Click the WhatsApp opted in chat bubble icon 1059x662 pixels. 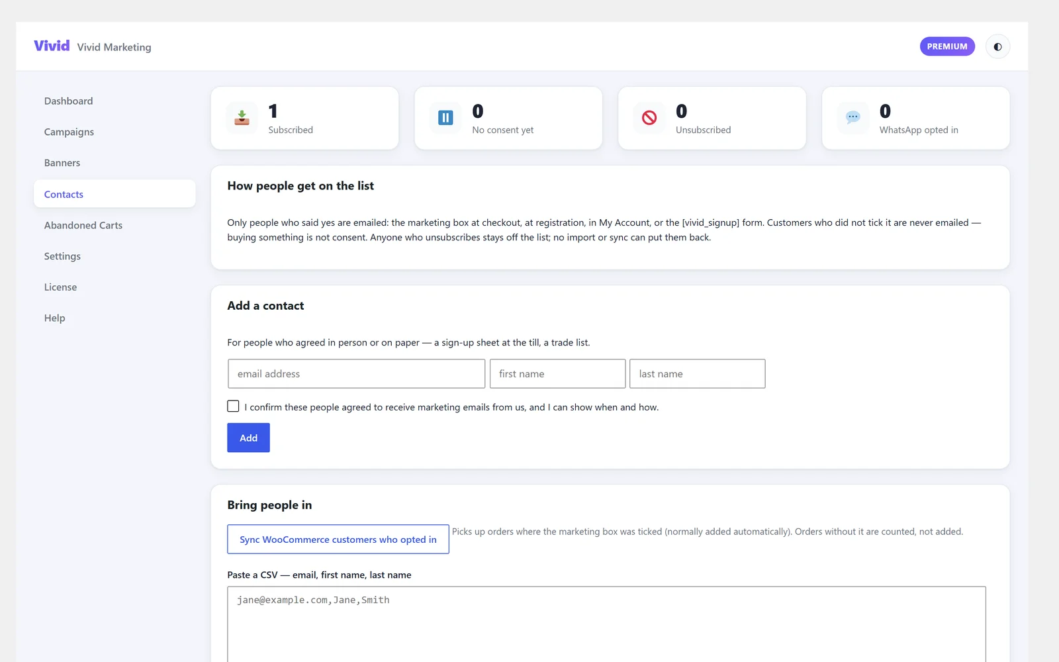853,118
